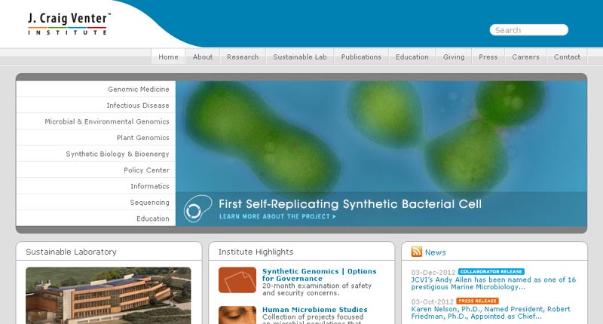This screenshot has width=603, height=324.
Task: Open Education in the left sidebar list
Action: (x=96, y=219)
